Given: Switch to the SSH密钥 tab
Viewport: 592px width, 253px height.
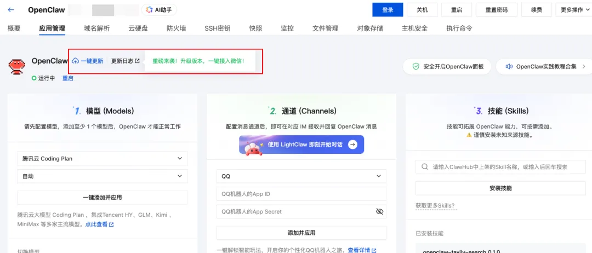Looking at the screenshot, I should [x=218, y=28].
